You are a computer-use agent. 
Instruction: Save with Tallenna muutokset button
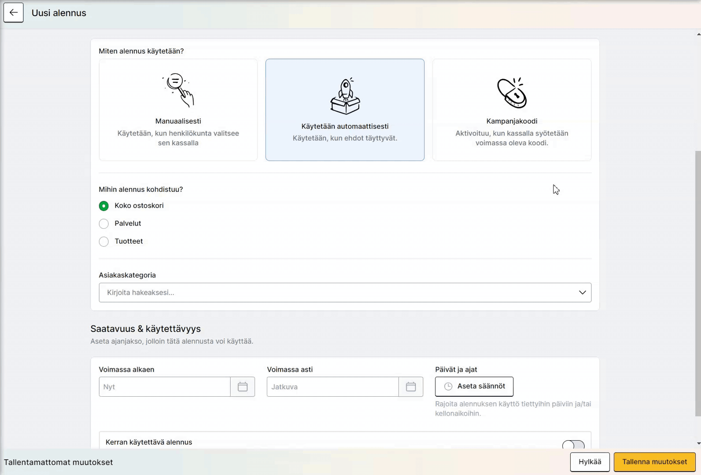click(x=655, y=462)
